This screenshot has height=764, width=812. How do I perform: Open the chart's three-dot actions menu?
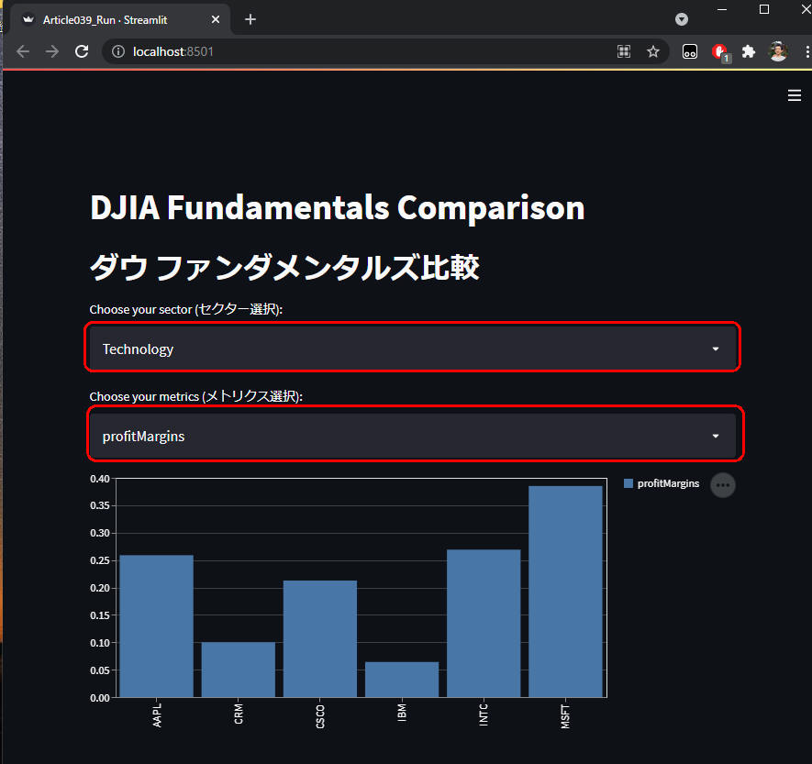coord(723,485)
